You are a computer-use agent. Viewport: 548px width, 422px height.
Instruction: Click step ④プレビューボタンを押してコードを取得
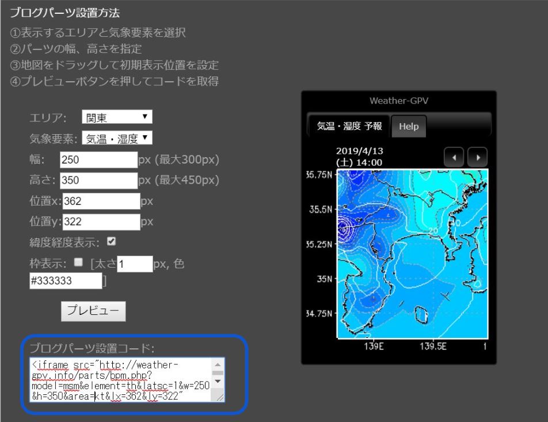(115, 81)
